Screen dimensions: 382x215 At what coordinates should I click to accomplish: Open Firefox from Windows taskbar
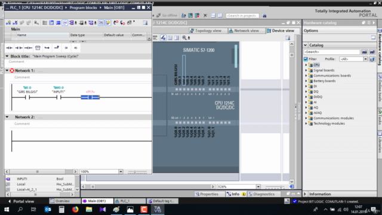pyautogui.click(x=75, y=210)
